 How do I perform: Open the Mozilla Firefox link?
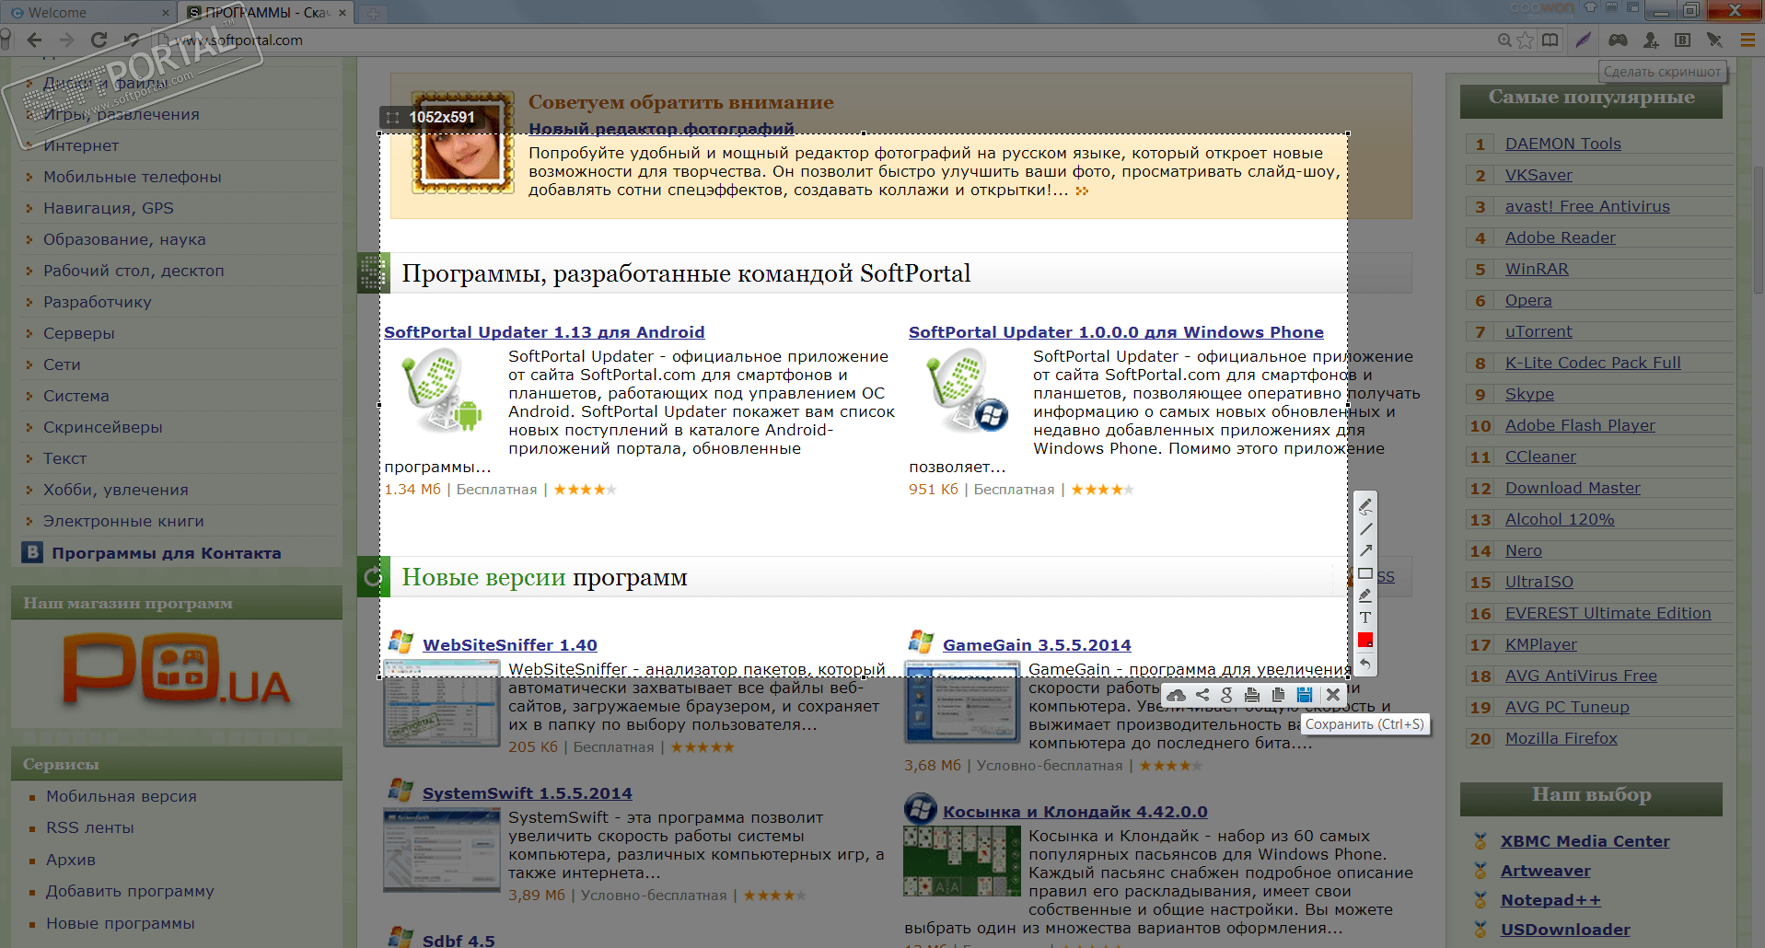1562,738
